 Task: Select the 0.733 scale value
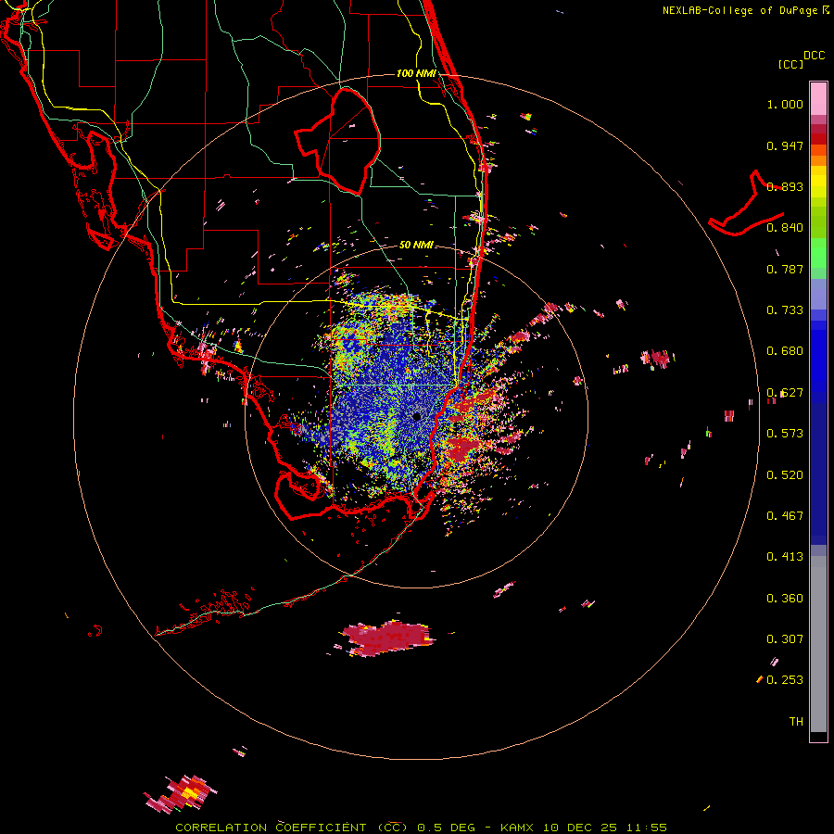pyautogui.click(x=785, y=310)
